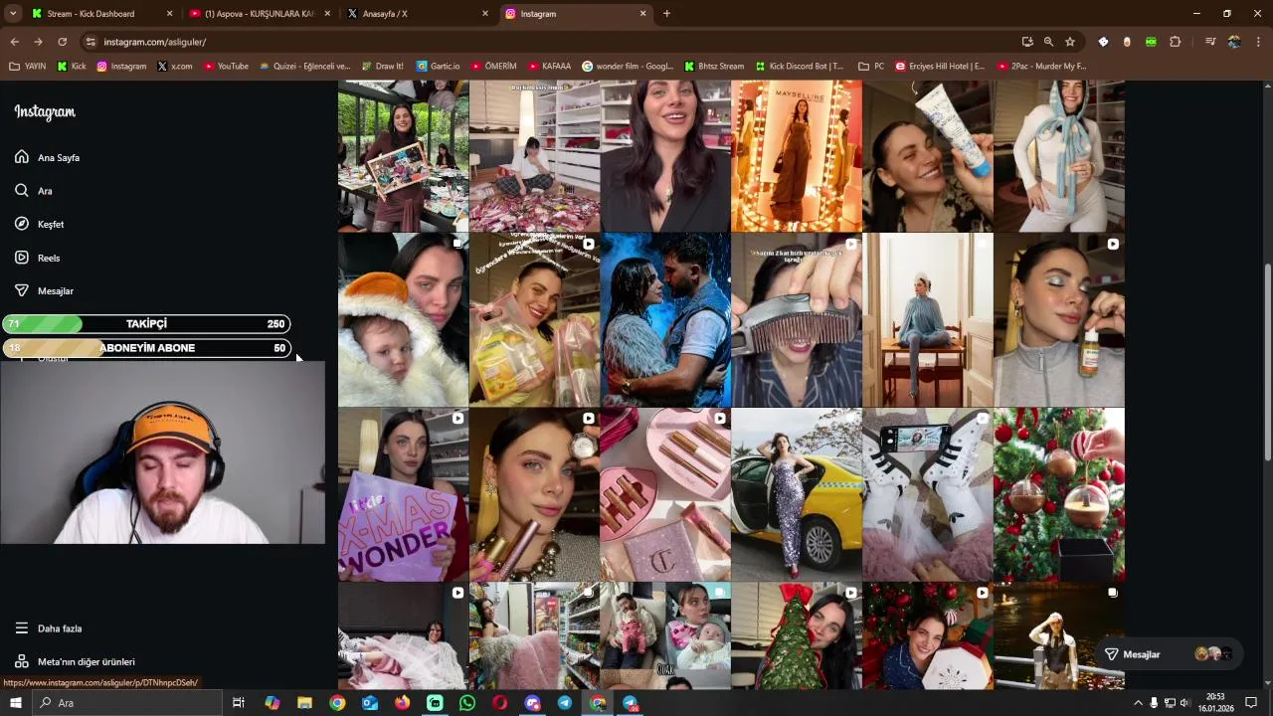
Task: Open the Daha fazla menu
Action: coord(48,628)
